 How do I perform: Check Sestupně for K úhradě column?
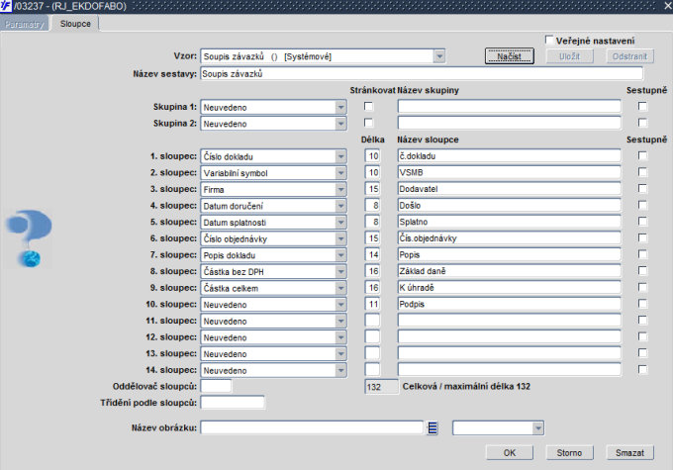coord(642,287)
